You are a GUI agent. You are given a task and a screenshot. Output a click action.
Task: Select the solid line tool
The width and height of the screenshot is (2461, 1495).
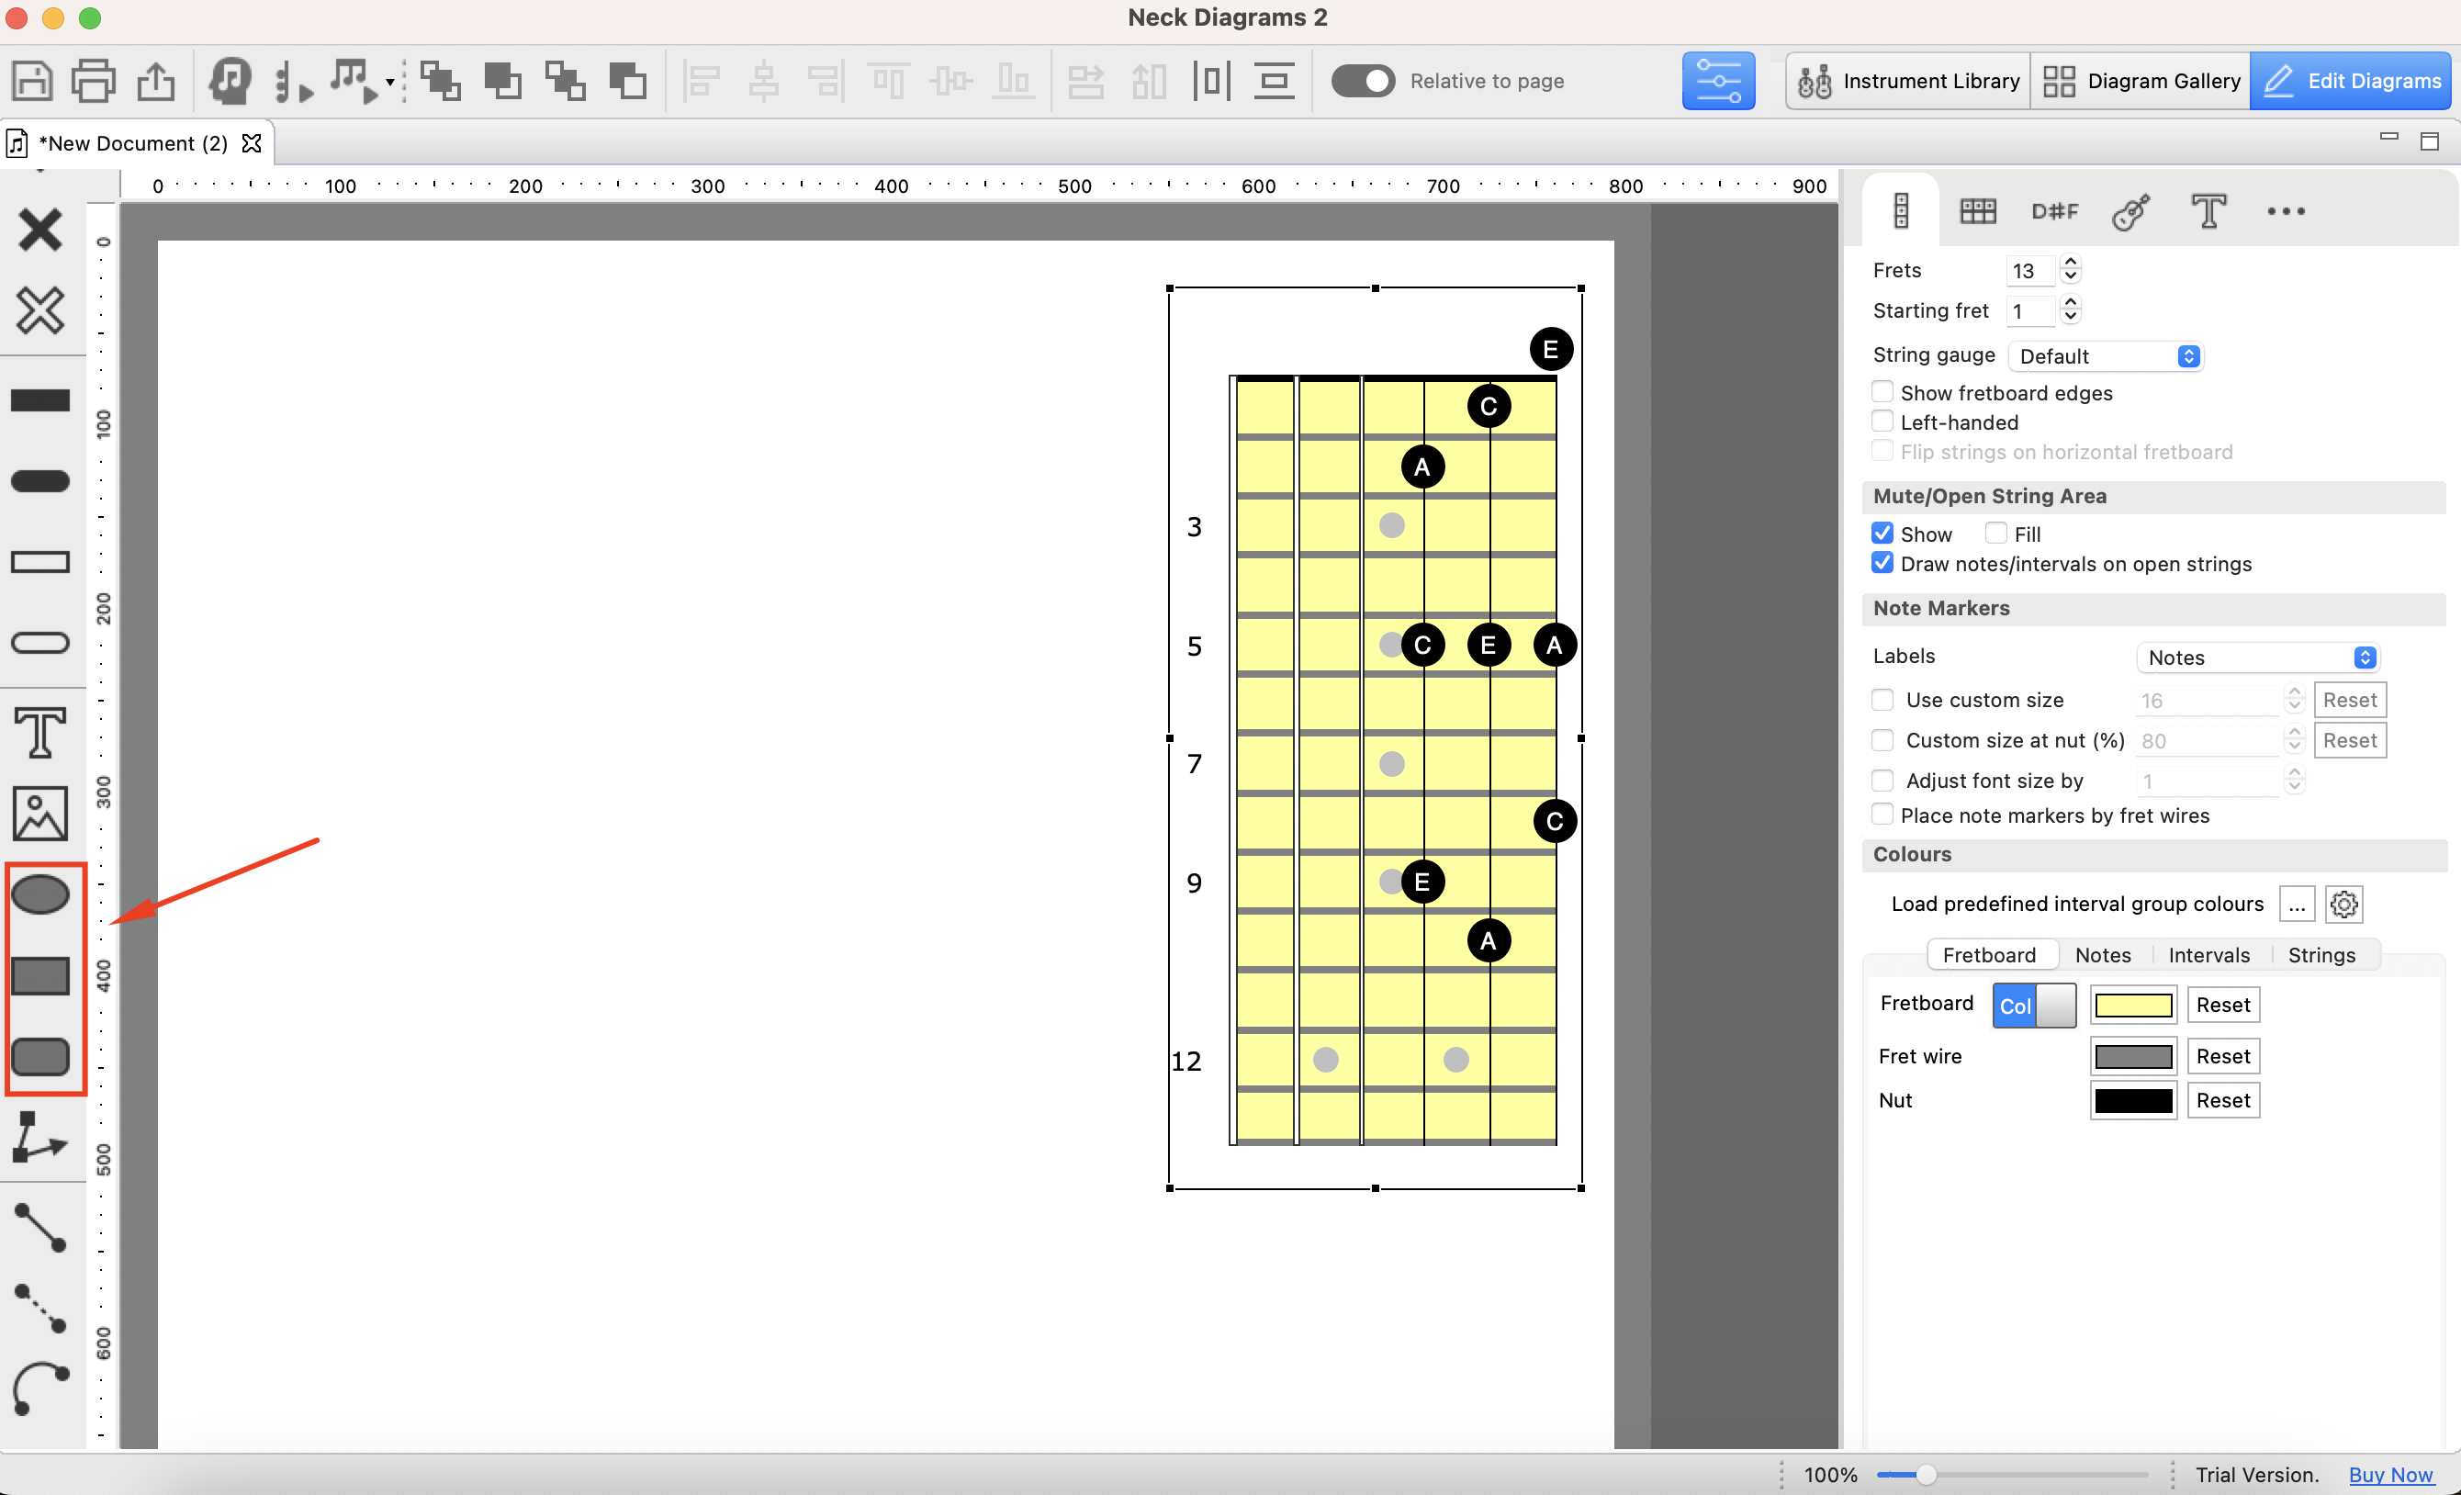40,1228
